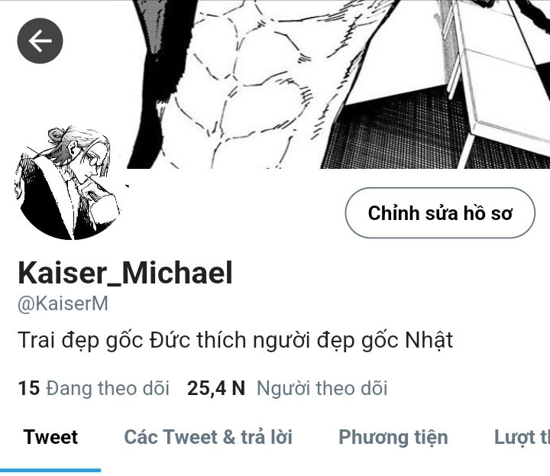The height and width of the screenshot is (476, 550).
Task: View the manga header banner image
Action: [275, 84]
